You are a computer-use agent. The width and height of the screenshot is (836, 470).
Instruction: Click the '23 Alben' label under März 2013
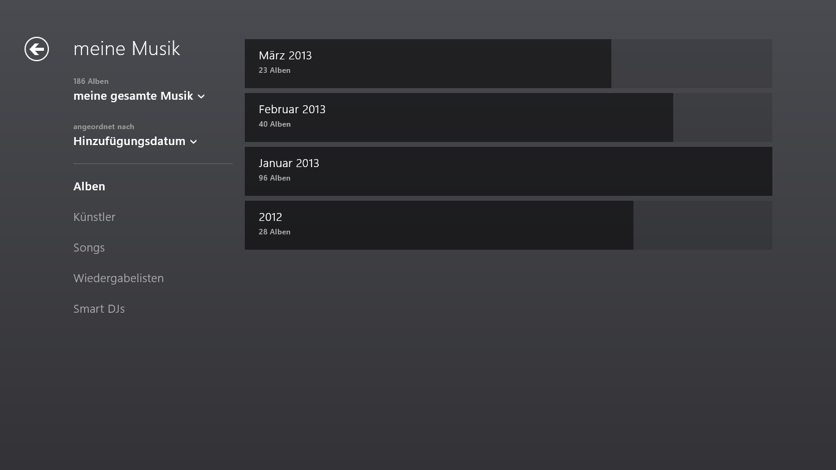(275, 70)
